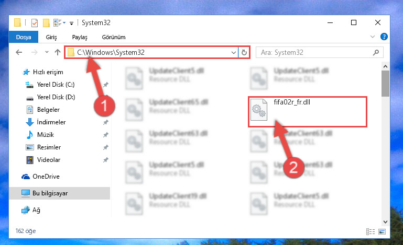Image resolution: width=403 pixels, height=245 pixels.
Task: Click the vertical scrollbar down arrow
Action: pos(385,222)
